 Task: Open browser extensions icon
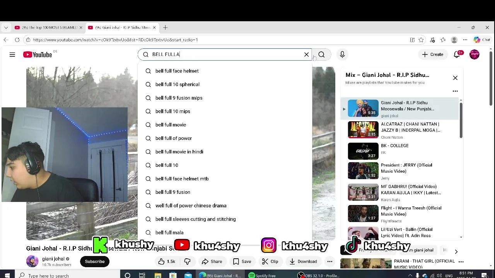click(x=432, y=40)
